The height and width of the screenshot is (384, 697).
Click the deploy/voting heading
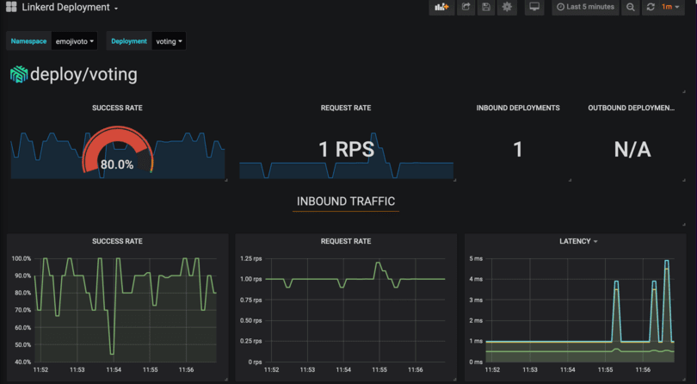(x=83, y=74)
